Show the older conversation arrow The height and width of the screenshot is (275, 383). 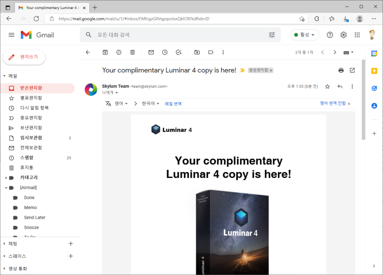click(335, 52)
